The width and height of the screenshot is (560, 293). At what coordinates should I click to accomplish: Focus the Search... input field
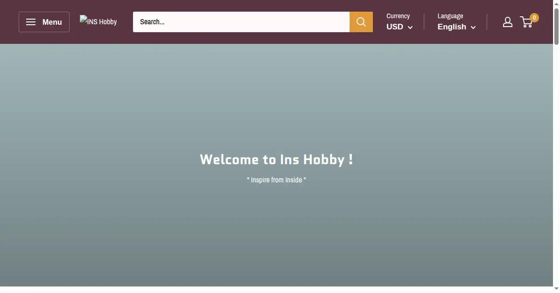[x=241, y=22]
